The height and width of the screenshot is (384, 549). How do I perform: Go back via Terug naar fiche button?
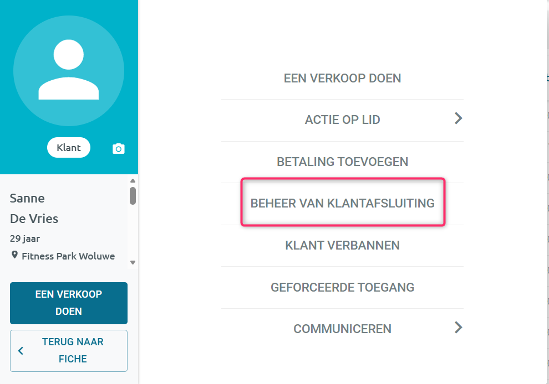tap(69, 350)
